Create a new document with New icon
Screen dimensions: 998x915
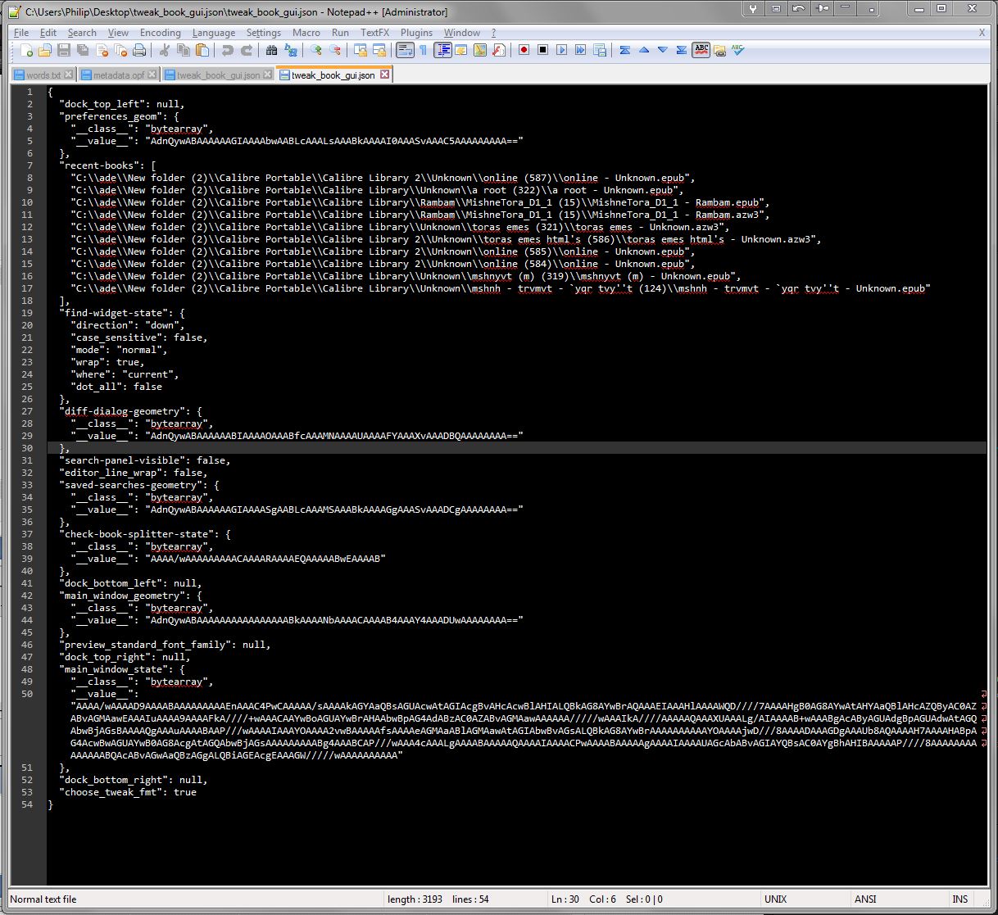pos(26,51)
